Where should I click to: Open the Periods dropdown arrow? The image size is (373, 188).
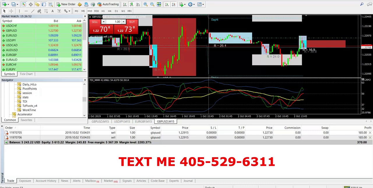click(194, 4)
